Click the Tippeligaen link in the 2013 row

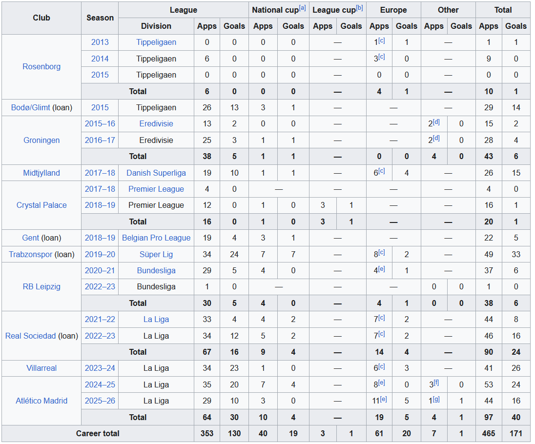point(156,42)
